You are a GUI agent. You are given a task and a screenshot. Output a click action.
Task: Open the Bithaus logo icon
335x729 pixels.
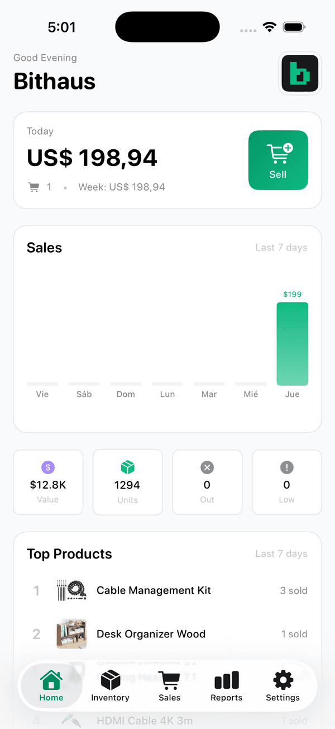coord(300,73)
